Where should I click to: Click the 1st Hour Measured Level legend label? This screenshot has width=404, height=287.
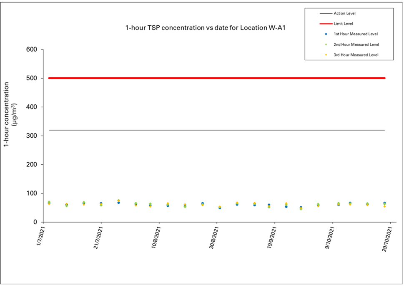click(356, 34)
